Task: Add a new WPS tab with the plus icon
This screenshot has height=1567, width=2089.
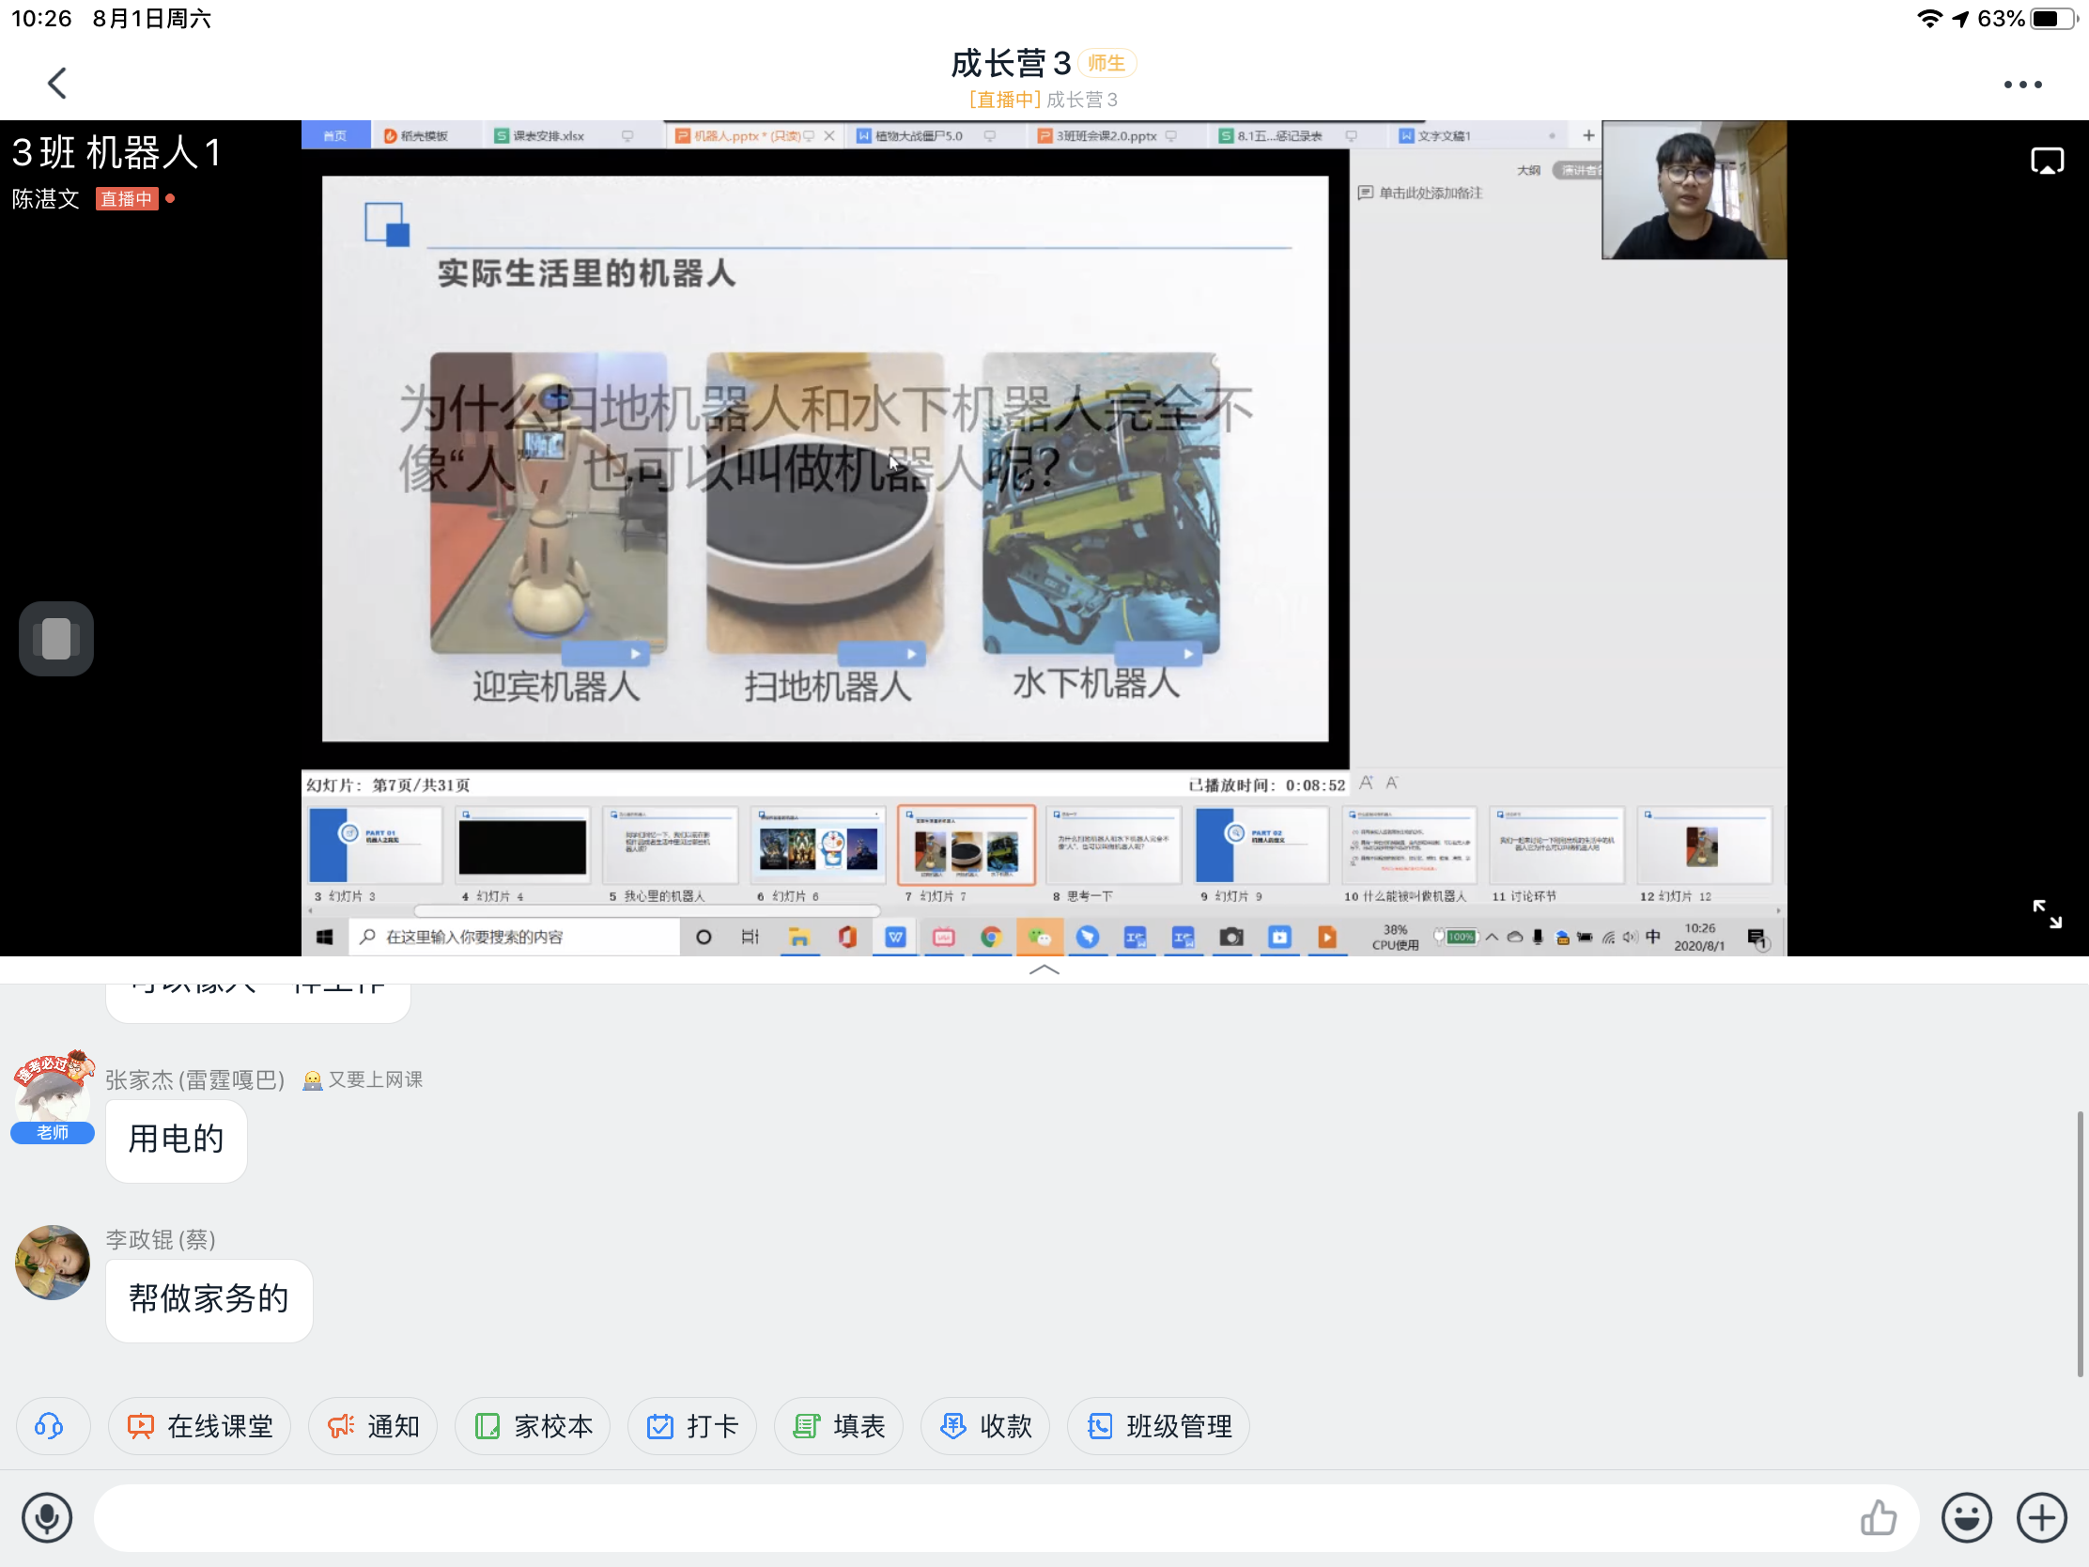Action: [1588, 135]
